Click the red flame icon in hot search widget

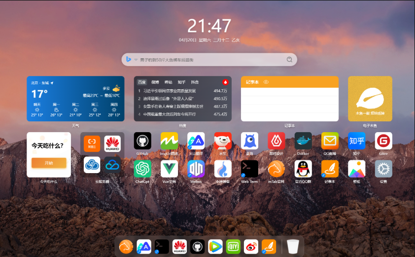pos(225,82)
